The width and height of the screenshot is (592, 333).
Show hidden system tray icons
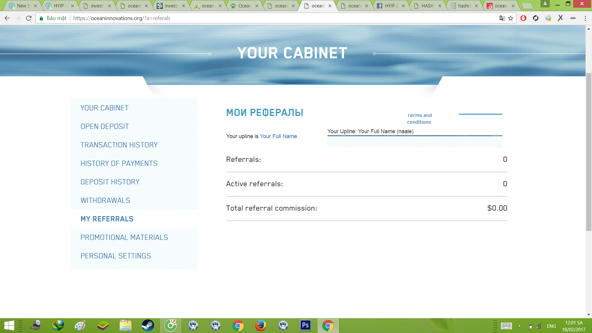tap(519, 326)
